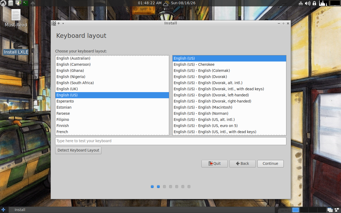Select English (US) - English (Norman) variant
Image resolution: width=341 pixels, height=213 pixels.
229,113
